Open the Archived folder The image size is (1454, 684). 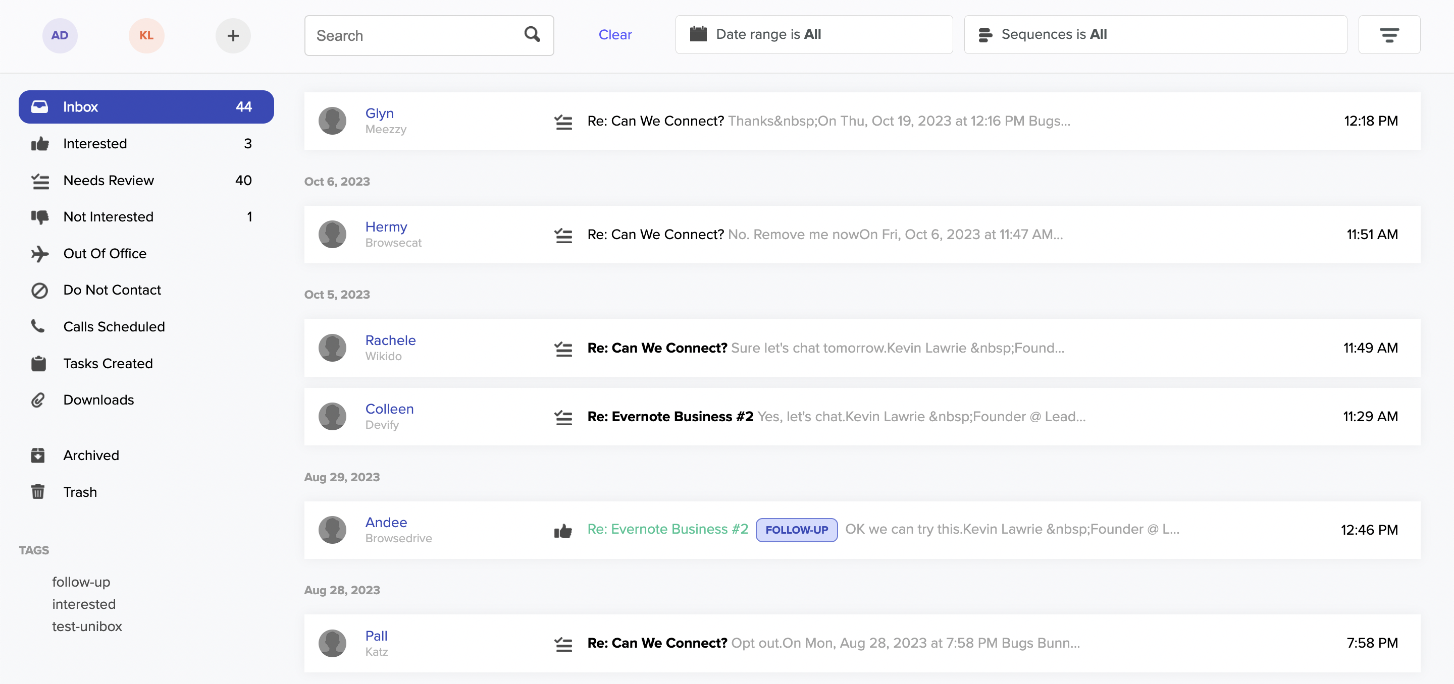coord(146,455)
